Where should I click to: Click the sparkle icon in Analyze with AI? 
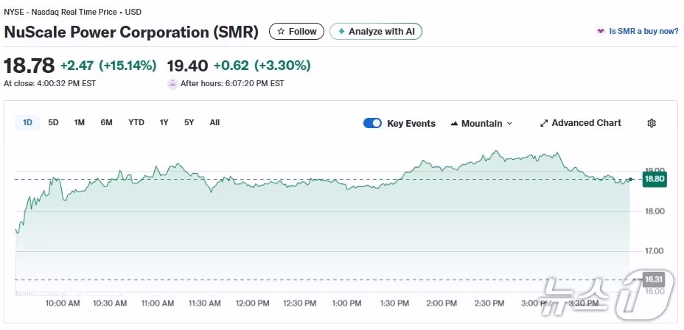(341, 32)
